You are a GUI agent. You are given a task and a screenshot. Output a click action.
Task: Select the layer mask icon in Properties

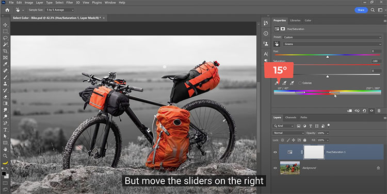[x=283, y=29]
